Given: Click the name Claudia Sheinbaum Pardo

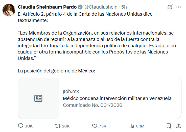Looking at the screenshot, I should (x=47, y=7).
